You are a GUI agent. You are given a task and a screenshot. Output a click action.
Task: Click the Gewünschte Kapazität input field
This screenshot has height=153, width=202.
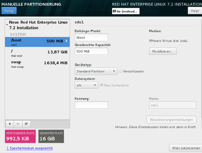pyautogui.click(x=91, y=51)
